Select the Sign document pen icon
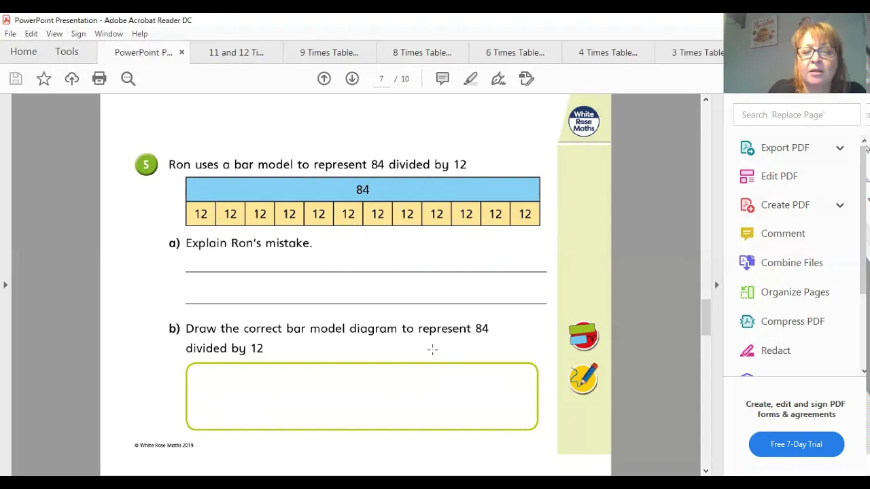The width and height of the screenshot is (870, 489). point(498,79)
